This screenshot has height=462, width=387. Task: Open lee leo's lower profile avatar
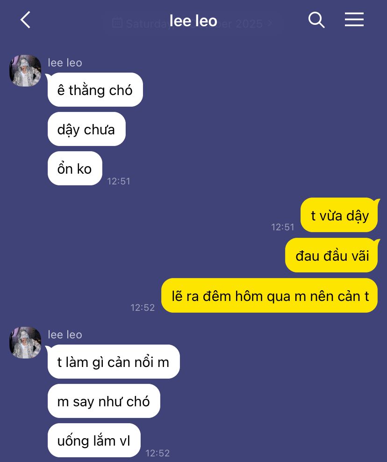point(25,343)
